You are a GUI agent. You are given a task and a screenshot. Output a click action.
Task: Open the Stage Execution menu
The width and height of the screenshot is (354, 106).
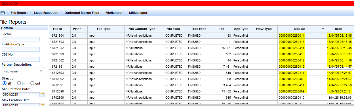point(46,13)
